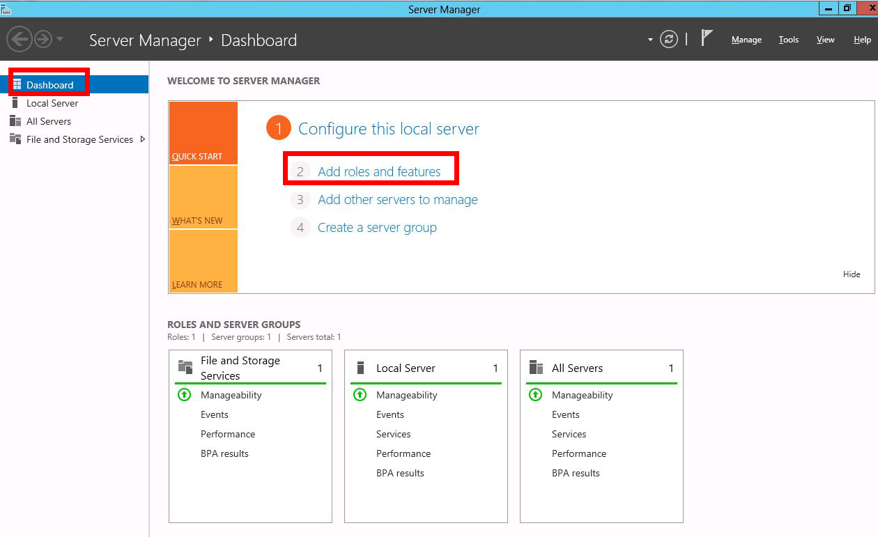Select the LEARN MORE tile
The image size is (878, 537).
point(203,261)
